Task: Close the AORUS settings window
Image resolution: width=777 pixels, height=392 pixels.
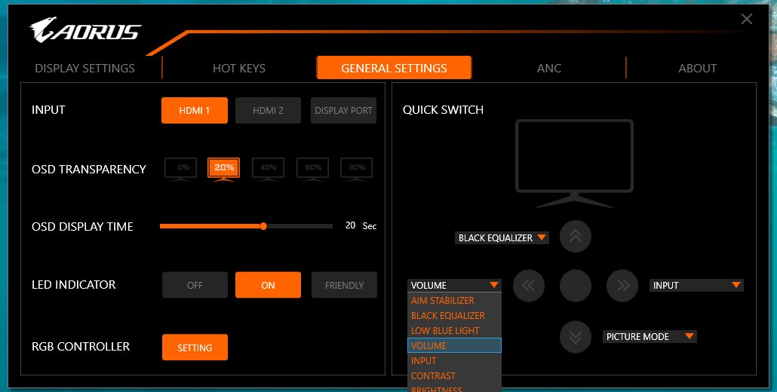Action: pyautogui.click(x=746, y=20)
